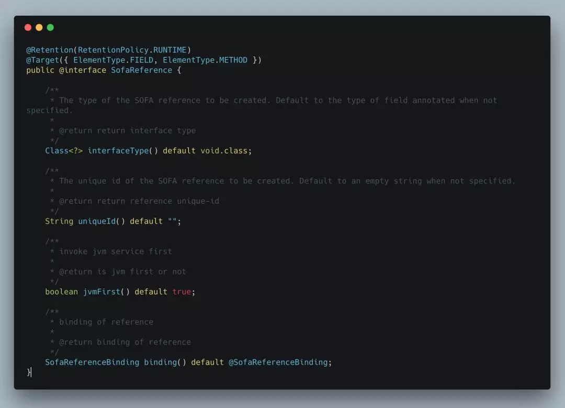Click comment 'The type of the SOFA reference'

click(x=130, y=100)
